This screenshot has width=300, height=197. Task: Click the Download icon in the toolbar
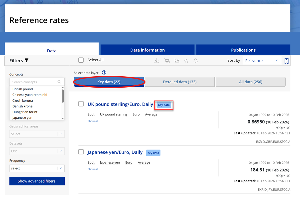click(157, 60)
